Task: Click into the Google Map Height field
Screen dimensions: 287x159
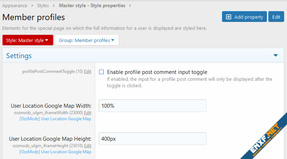Action: (x=152, y=139)
